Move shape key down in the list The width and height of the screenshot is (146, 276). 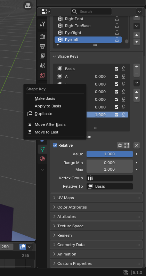(x=137, y=99)
